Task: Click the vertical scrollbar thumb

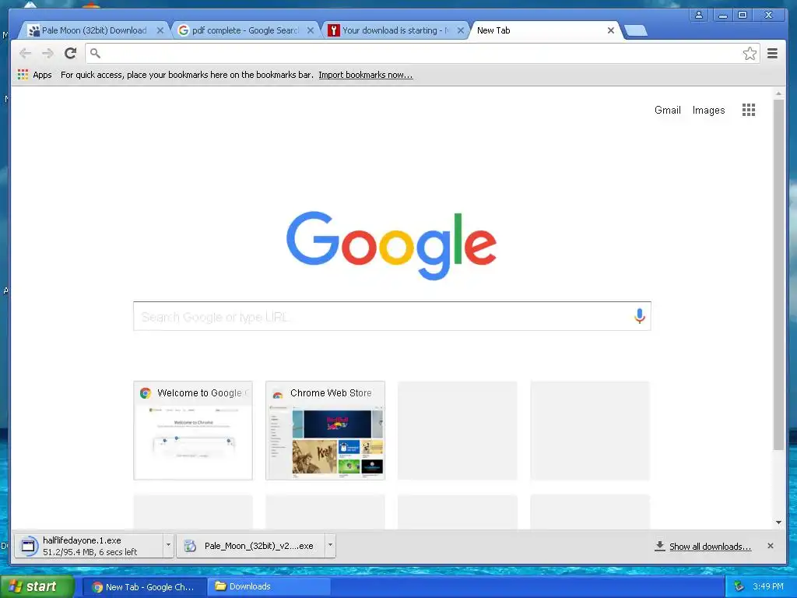Action: [x=778, y=275]
